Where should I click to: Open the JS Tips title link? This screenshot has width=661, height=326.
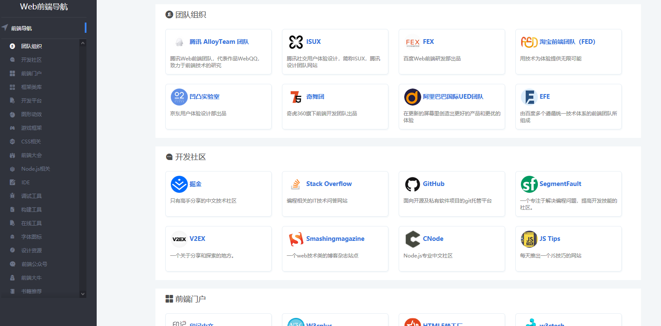tap(550, 239)
